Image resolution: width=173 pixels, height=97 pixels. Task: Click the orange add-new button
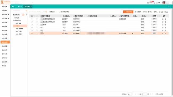coord(128,12)
